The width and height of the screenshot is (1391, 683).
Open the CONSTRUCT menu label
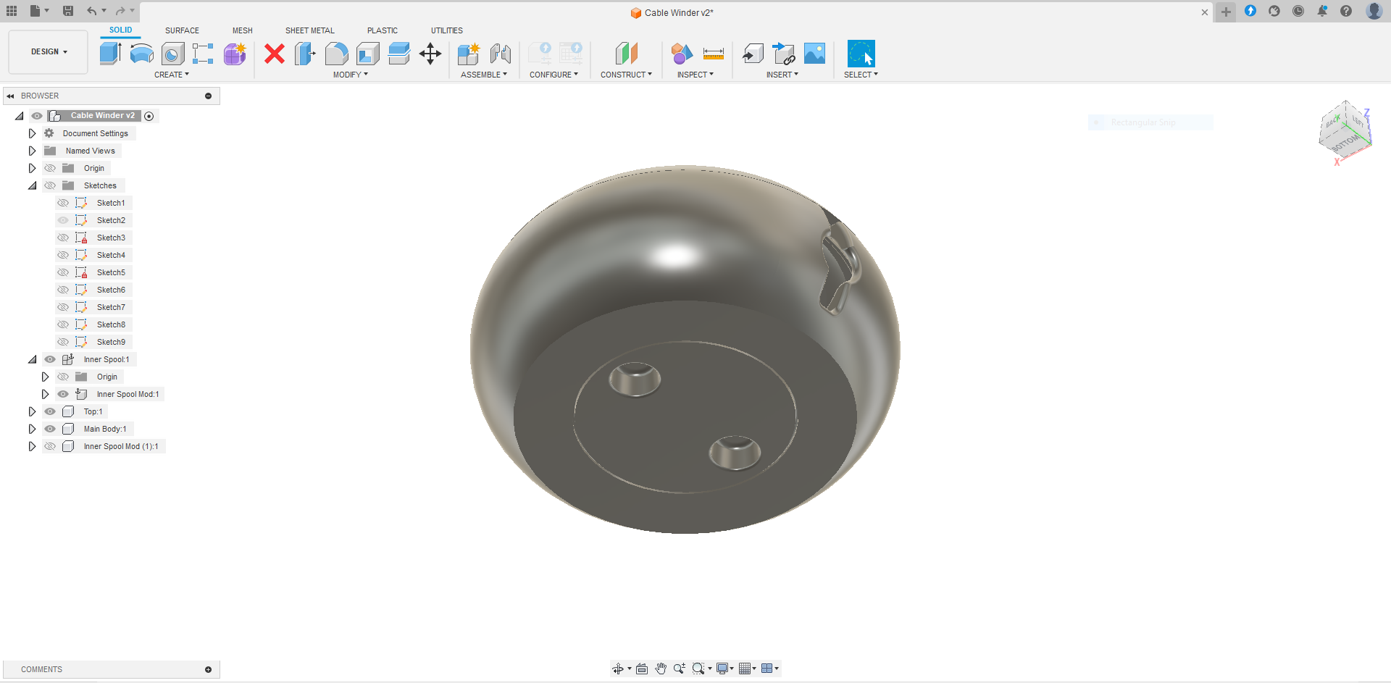click(626, 75)
